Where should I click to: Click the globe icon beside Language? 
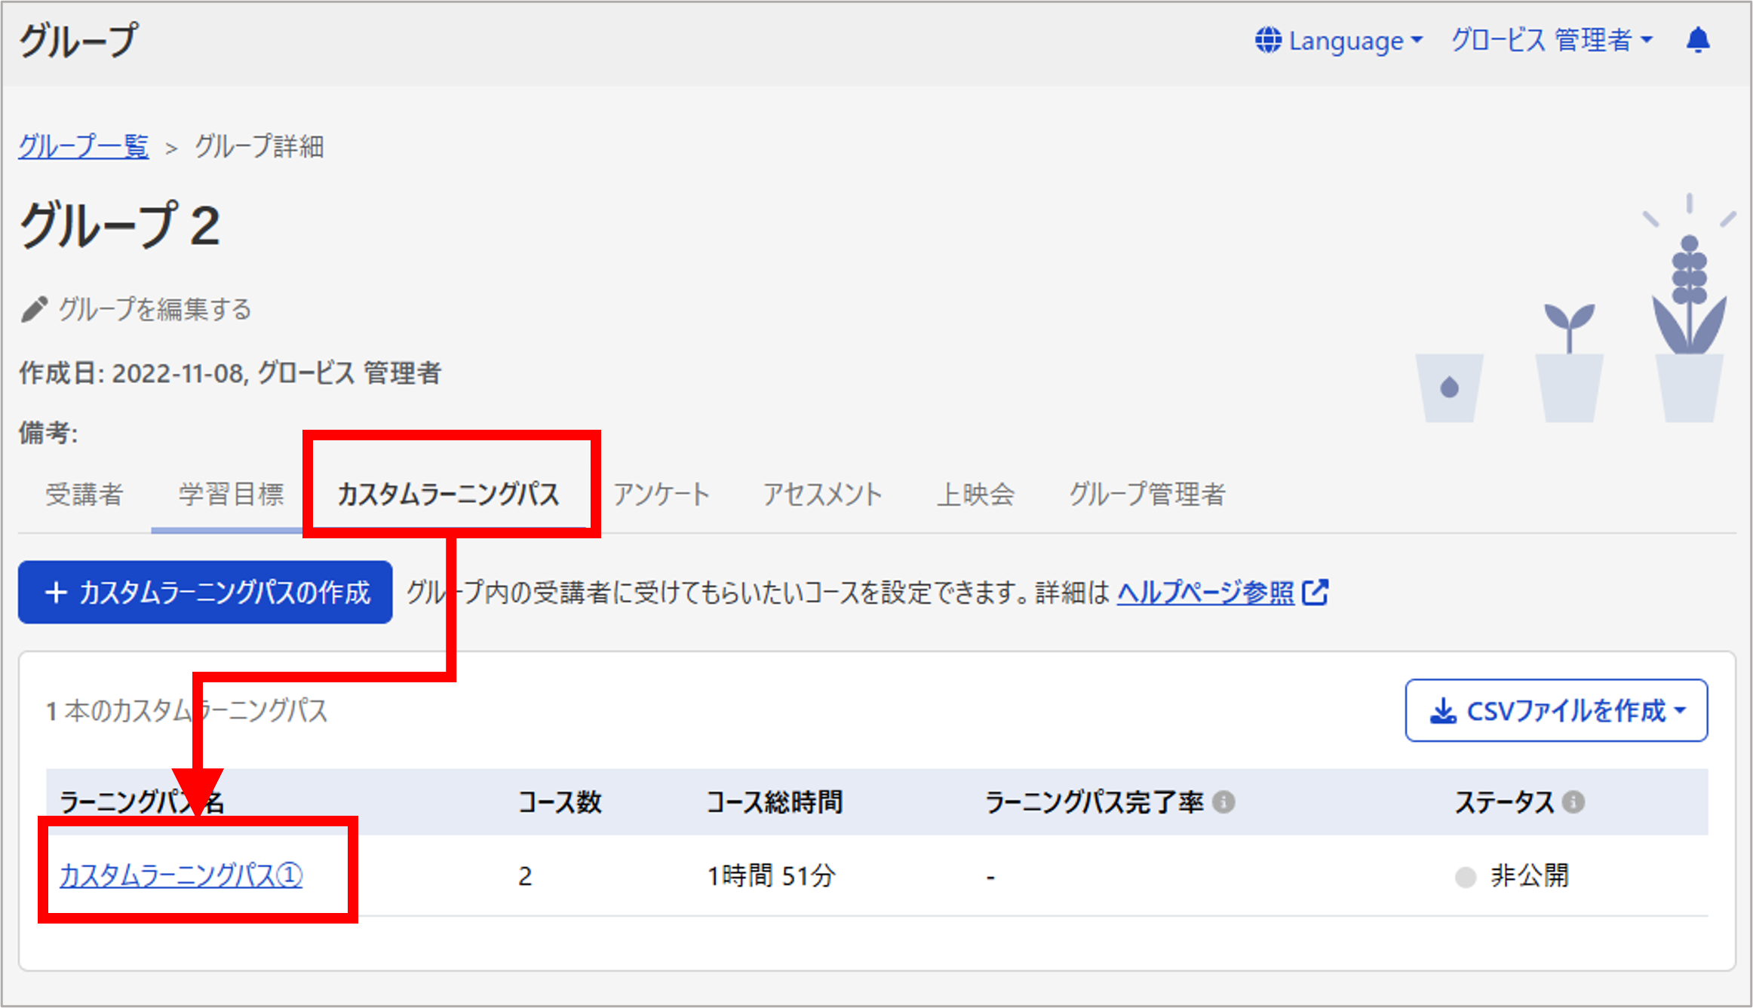pyautogui.click(x=1268, y=40)
